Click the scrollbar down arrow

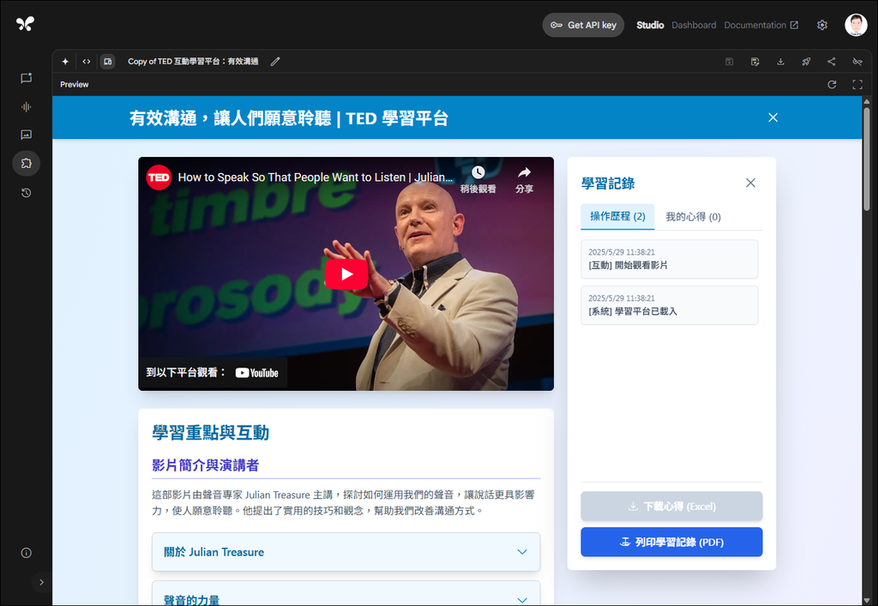click(x=867, y=601)
